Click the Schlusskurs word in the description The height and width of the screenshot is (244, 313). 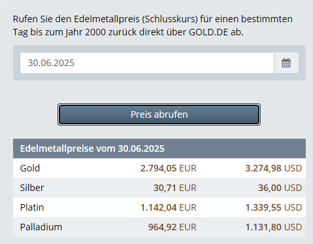click(170, 19)
